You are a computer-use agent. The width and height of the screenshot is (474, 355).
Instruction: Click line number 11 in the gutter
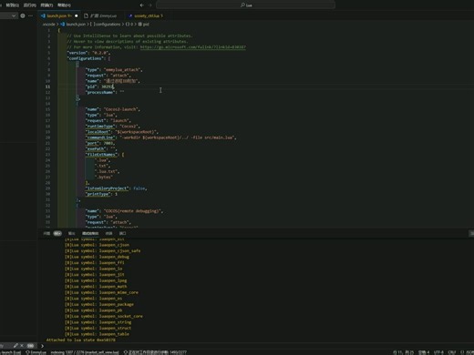[x=47, y=86]
